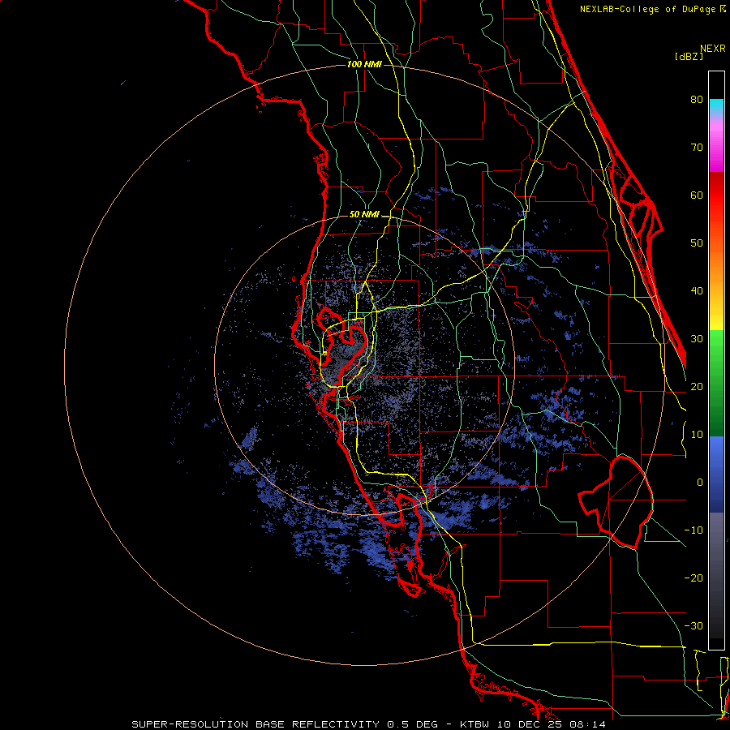The image size is (730, 730).
Task: Click the 40 value on the dBZ scale
Action: pyautogui.click(x=697, y=291)
